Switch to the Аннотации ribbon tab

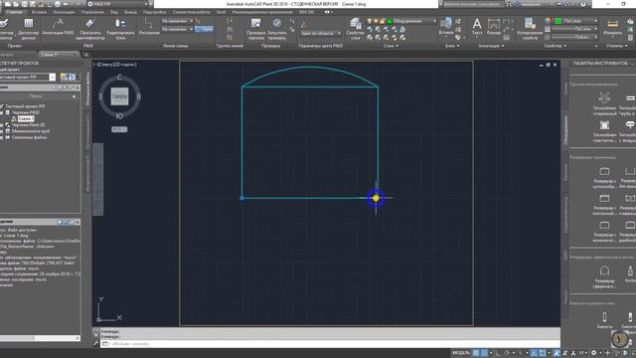point(64,12)
